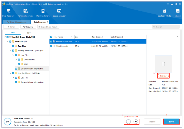The height and width of the screenshot is (129, 184).
Task: Uncheck the IndexerVolumeGuid file checkbox
Action: pos(51,42)
